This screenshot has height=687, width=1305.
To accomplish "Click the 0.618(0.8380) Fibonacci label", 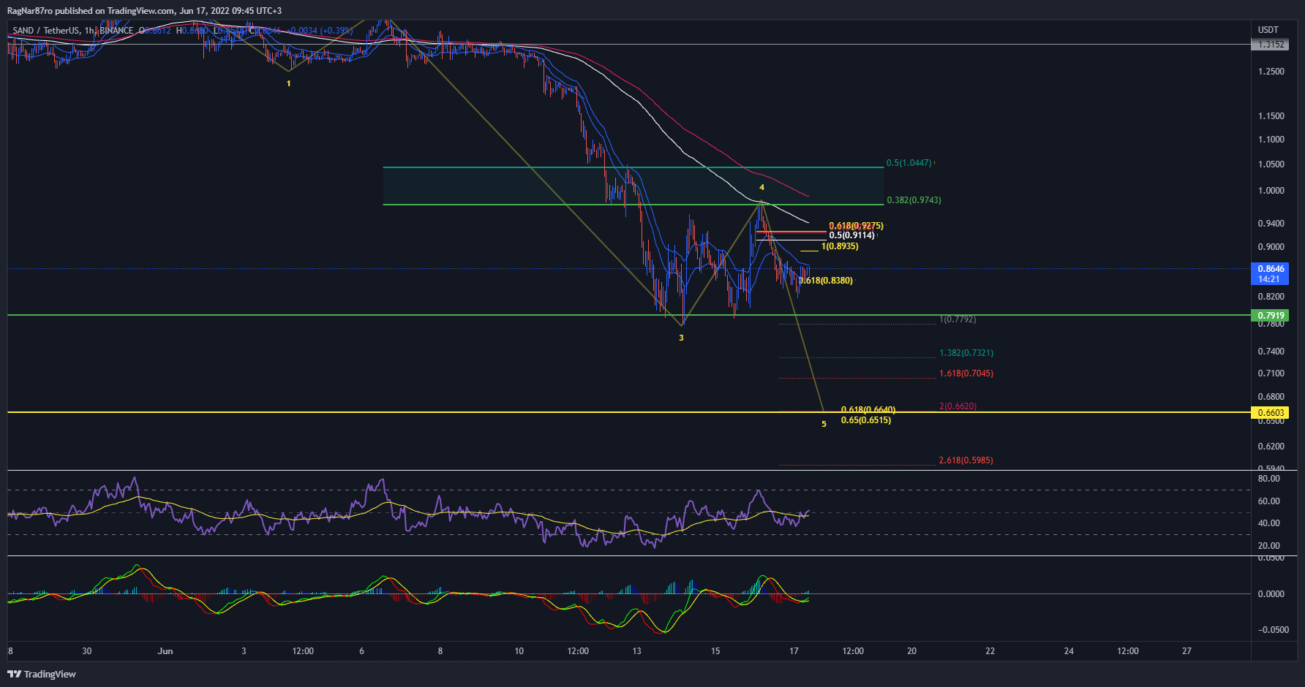I will coord(826,281).
